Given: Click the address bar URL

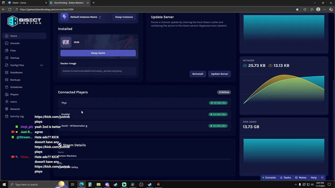Looking at the screenshot, I should (x=47, y=9).
